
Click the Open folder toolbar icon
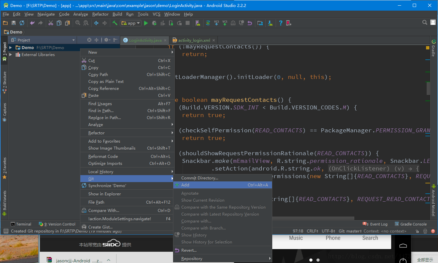(5, 23)
